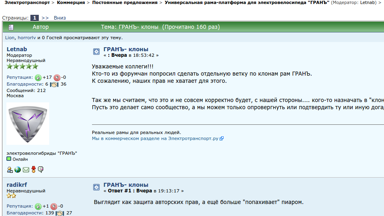
Task: Click Letnab's location Москва
Action: (15, 96)
